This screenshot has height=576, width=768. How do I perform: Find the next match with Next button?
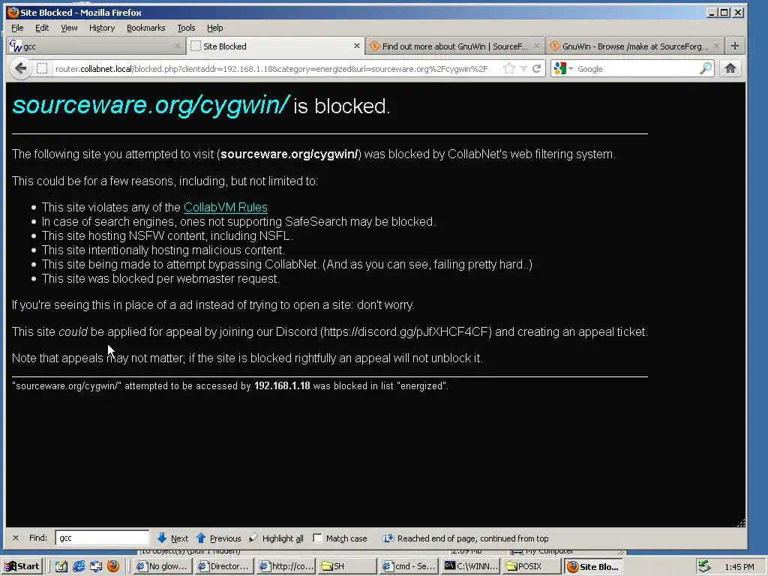coord(173,538)
